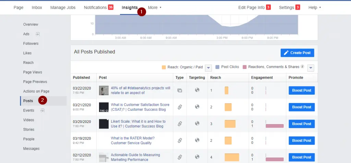Open the Reactions, Comments & Shares dropdown
The width and height of the screenshot is (351, 163).
click(x=311, y=68)
